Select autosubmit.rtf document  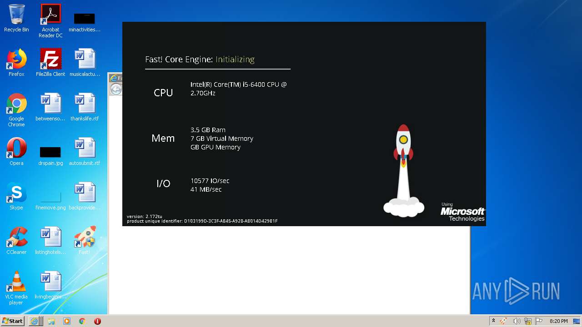tap(85, 152)
